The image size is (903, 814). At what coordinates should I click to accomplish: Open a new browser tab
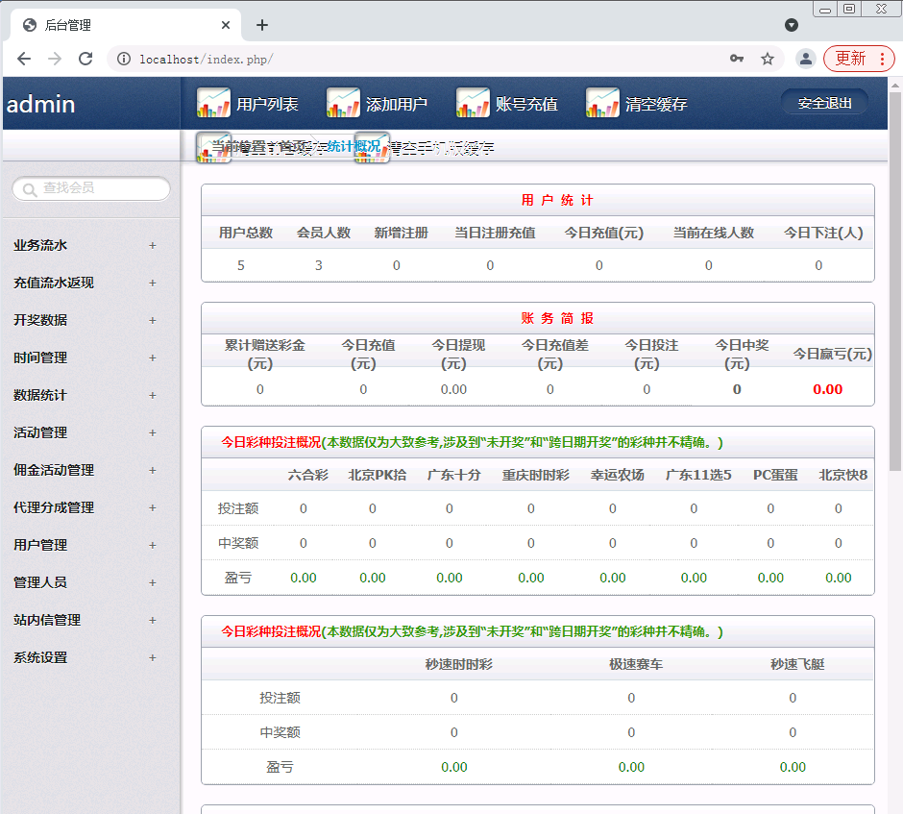[262, 25]
